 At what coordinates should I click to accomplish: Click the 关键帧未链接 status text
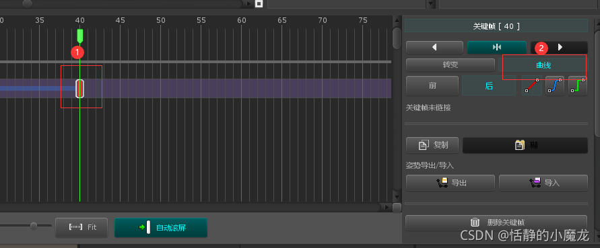(x=428, y=108)
